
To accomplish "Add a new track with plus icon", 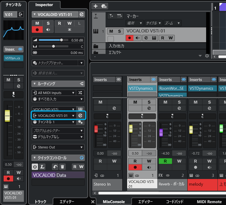I will click(95, 6).
